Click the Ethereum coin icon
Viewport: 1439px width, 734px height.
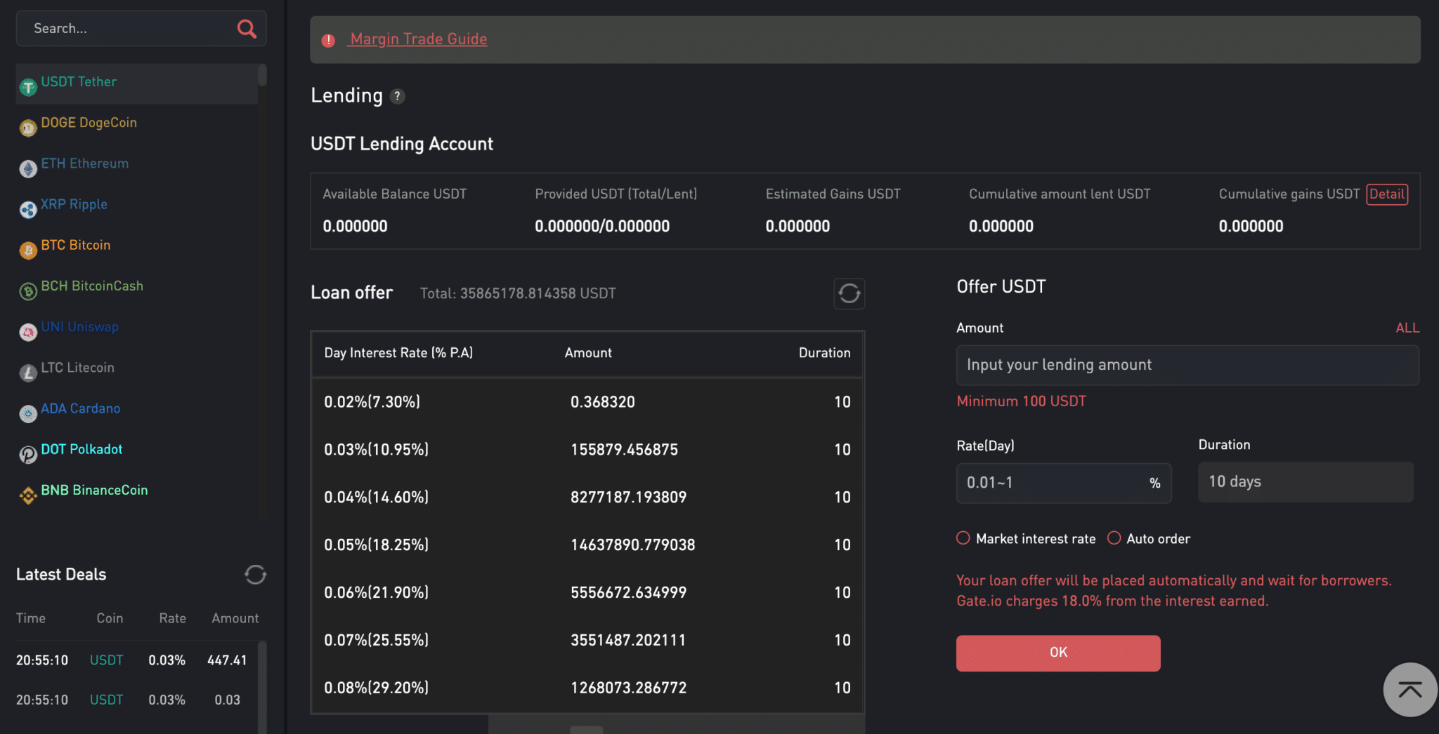28,168
